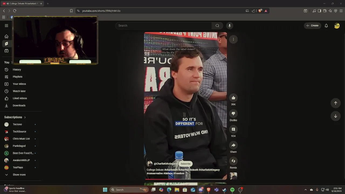Click the Brave Shields lion icon
This screenshot has width=345, height=194.
coord(260,11)
